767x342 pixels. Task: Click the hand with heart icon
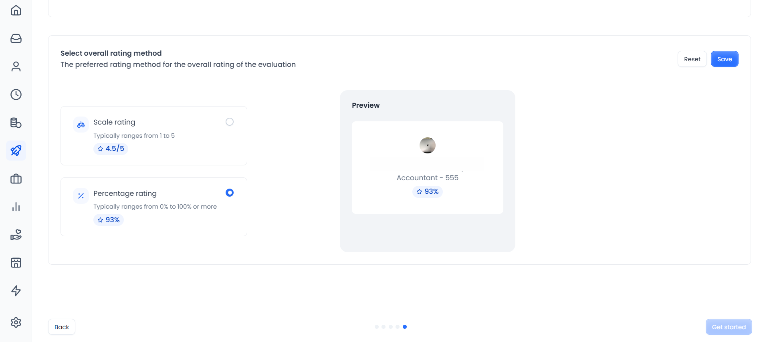pos(16,235)
